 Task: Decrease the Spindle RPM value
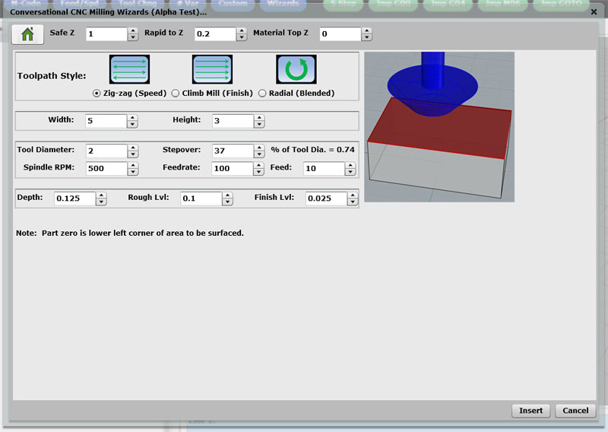(133, 173)
